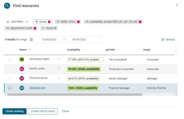Click the Senior Manager job title
This screenshot has height=119, width=184.
tap(118, 79)
